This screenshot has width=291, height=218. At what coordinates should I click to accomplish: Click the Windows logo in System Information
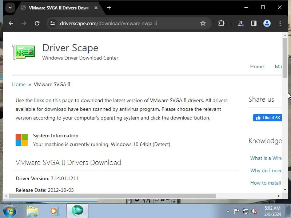[x=21, y=140]
